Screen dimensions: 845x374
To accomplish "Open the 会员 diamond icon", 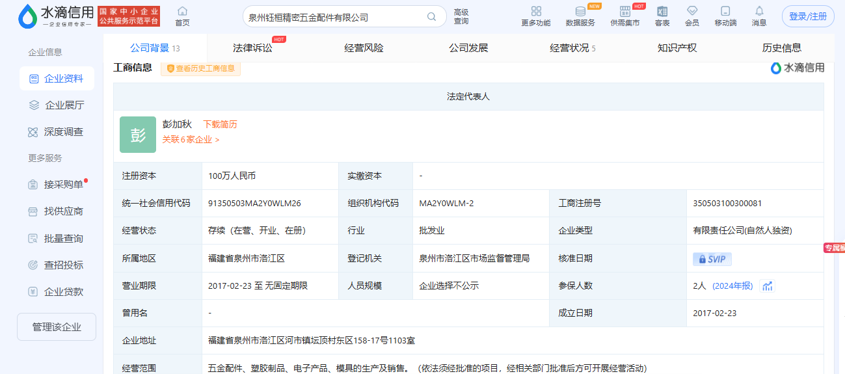I will (692, 12).
